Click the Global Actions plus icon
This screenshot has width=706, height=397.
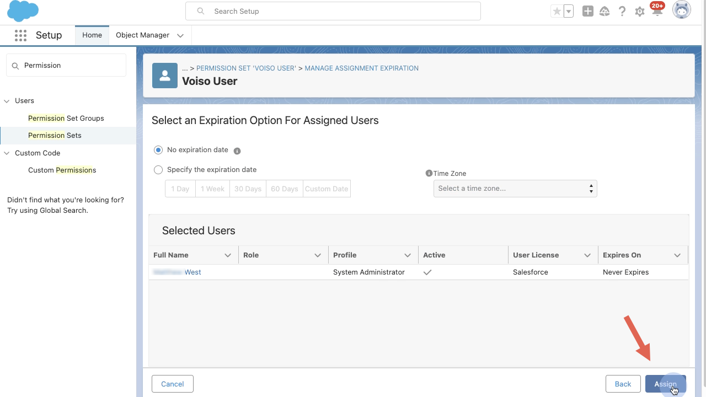coord(588,11)
